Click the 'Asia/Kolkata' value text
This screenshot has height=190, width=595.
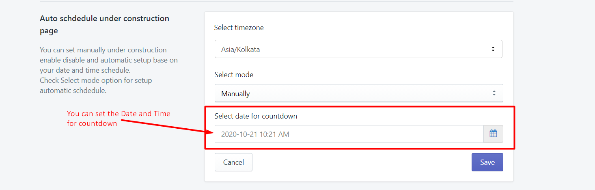click(240, 50)
